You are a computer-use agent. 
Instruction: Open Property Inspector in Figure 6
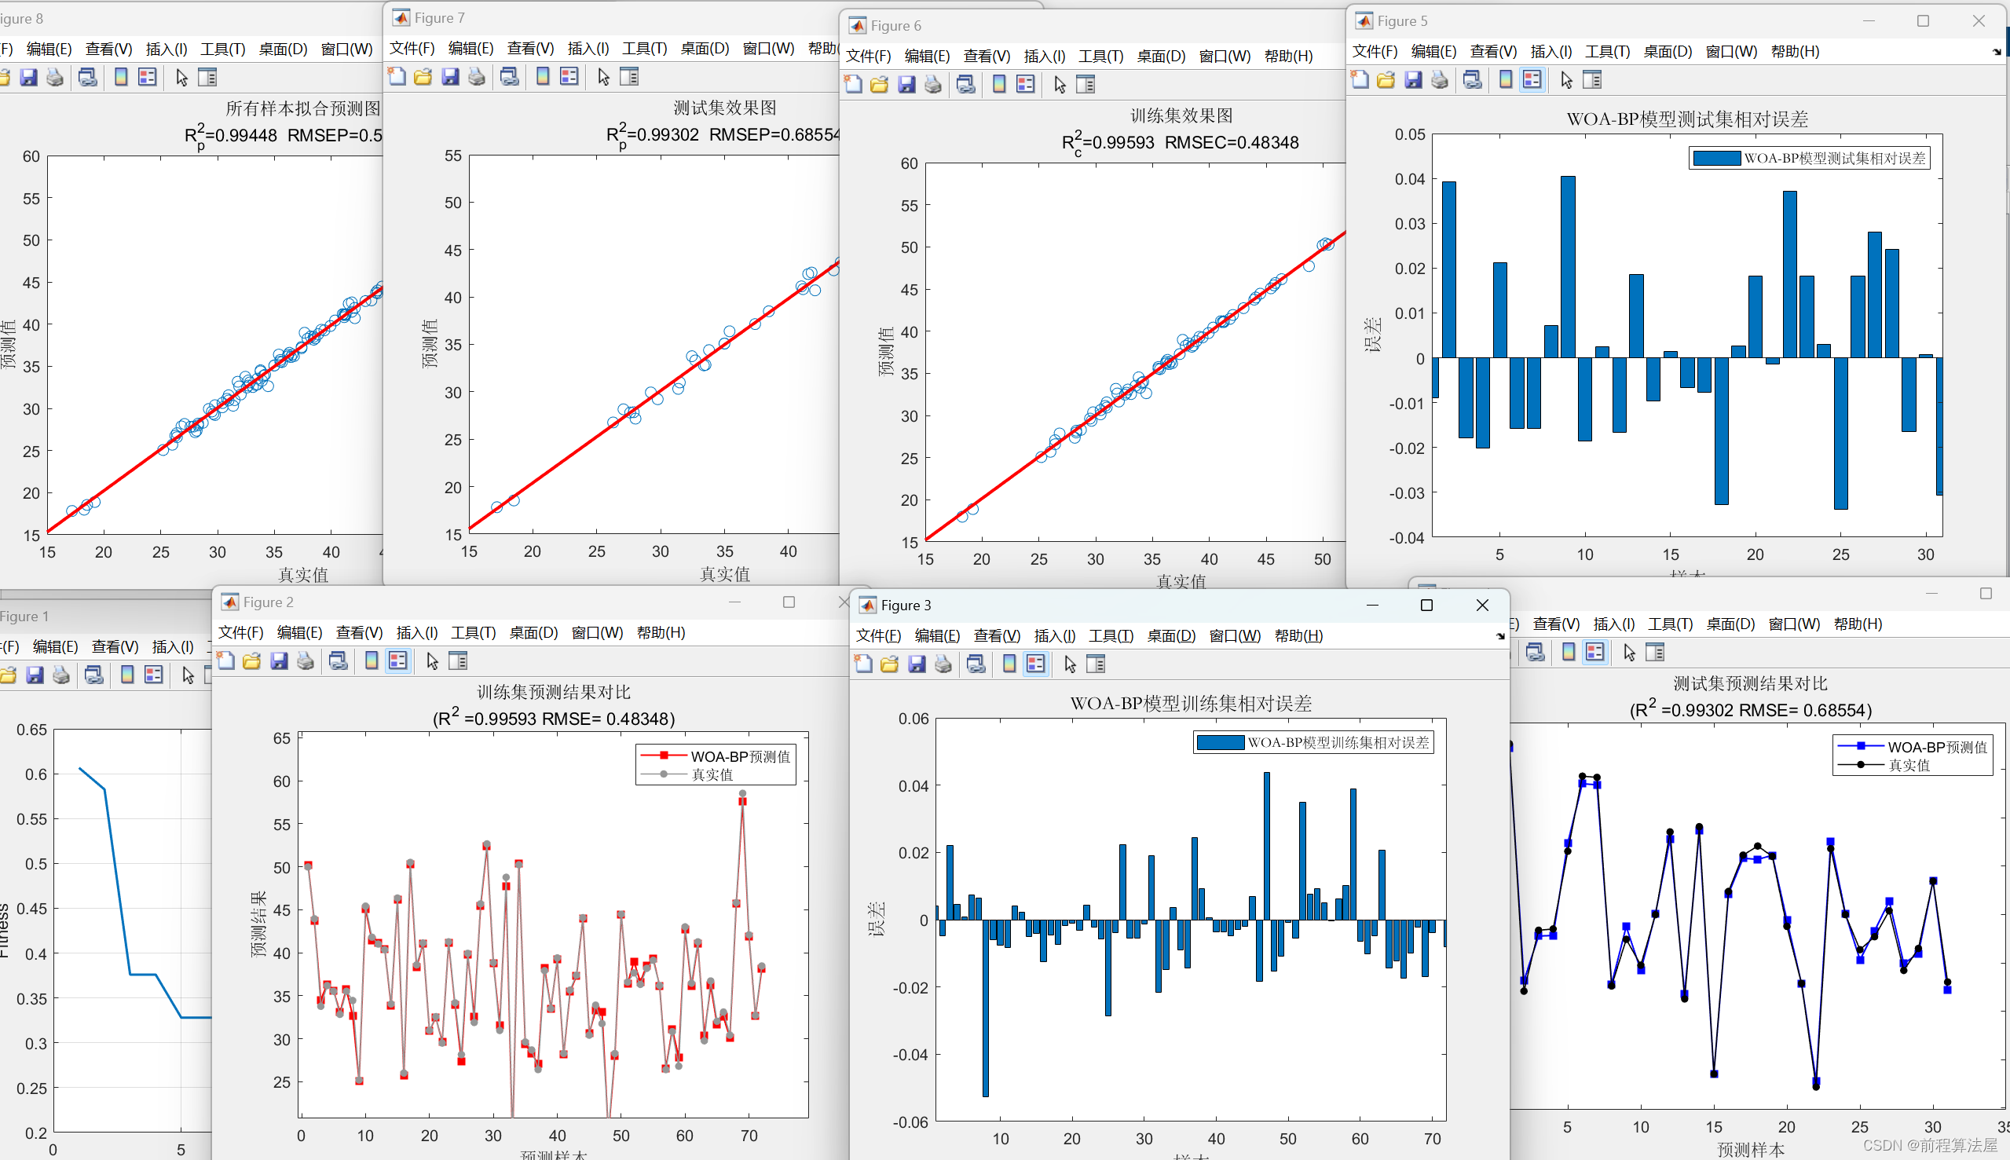pyautogui.click(x=1086, y=85)
